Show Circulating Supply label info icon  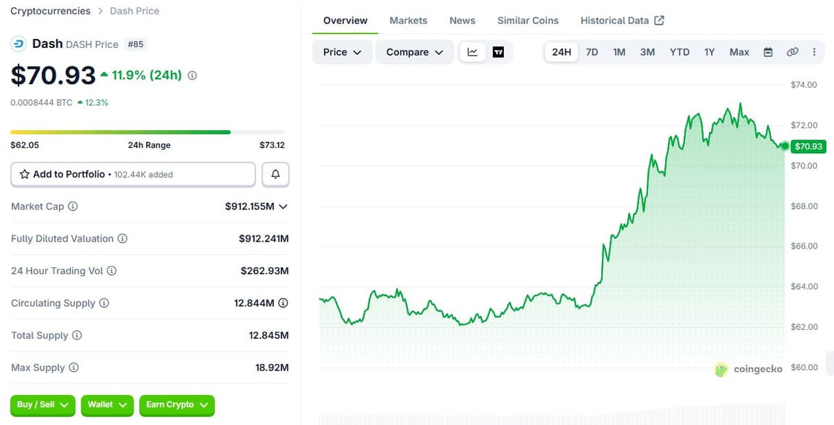pyautogui.click(x=104, y=303)
